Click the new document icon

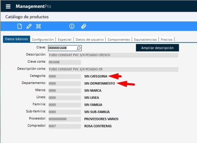pos(20,26)
